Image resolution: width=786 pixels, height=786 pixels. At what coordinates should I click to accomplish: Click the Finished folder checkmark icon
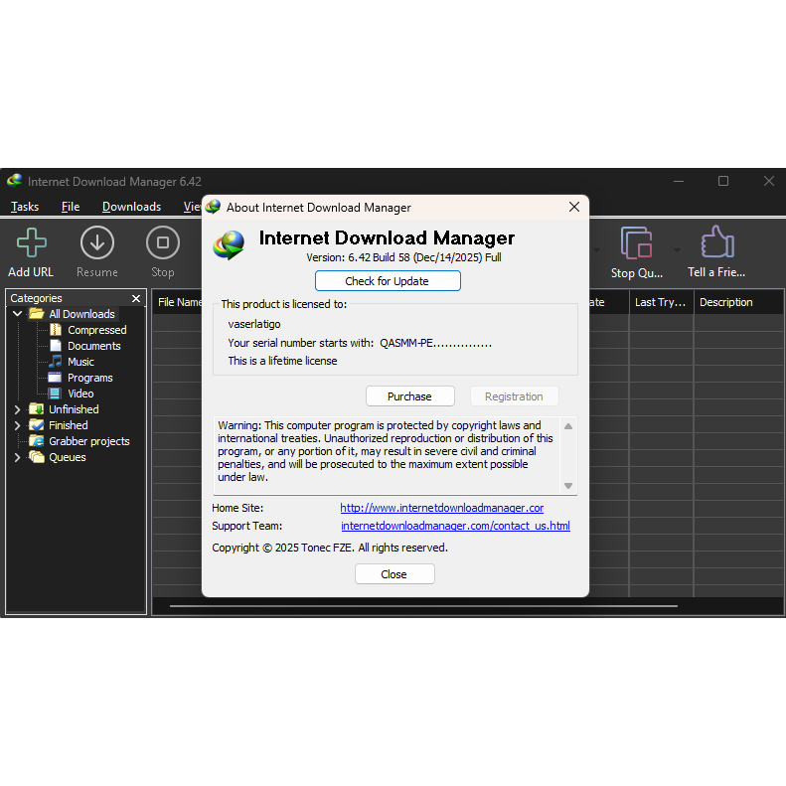click(36, 425)
